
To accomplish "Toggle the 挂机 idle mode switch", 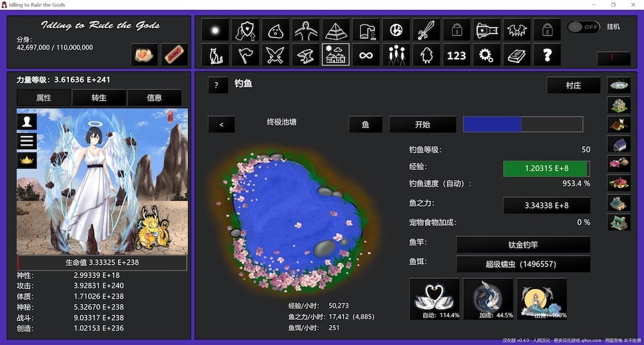I will 583,27.
